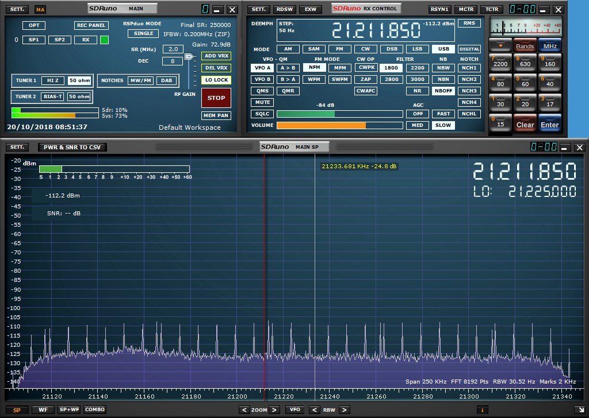Select the 20 band keypad button
This screenshot has width=589, height=418.
click(x=525, y=102)
